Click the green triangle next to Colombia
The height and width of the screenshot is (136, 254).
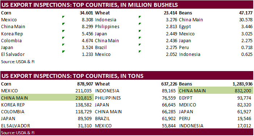63,38
